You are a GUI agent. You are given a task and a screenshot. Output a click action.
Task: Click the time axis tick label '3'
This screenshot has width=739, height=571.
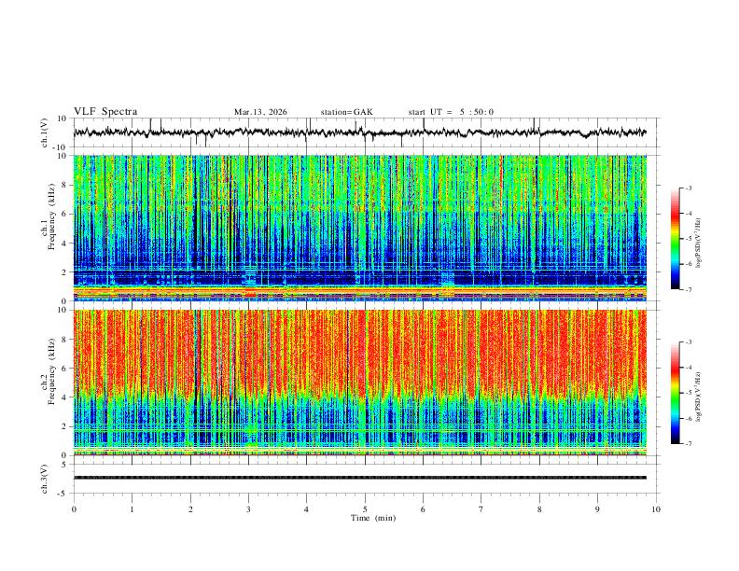click(248, 509)
